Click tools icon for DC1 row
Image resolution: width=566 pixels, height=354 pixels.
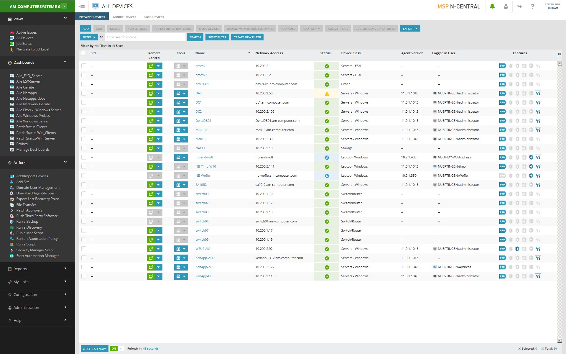click(x=178, y=103)
